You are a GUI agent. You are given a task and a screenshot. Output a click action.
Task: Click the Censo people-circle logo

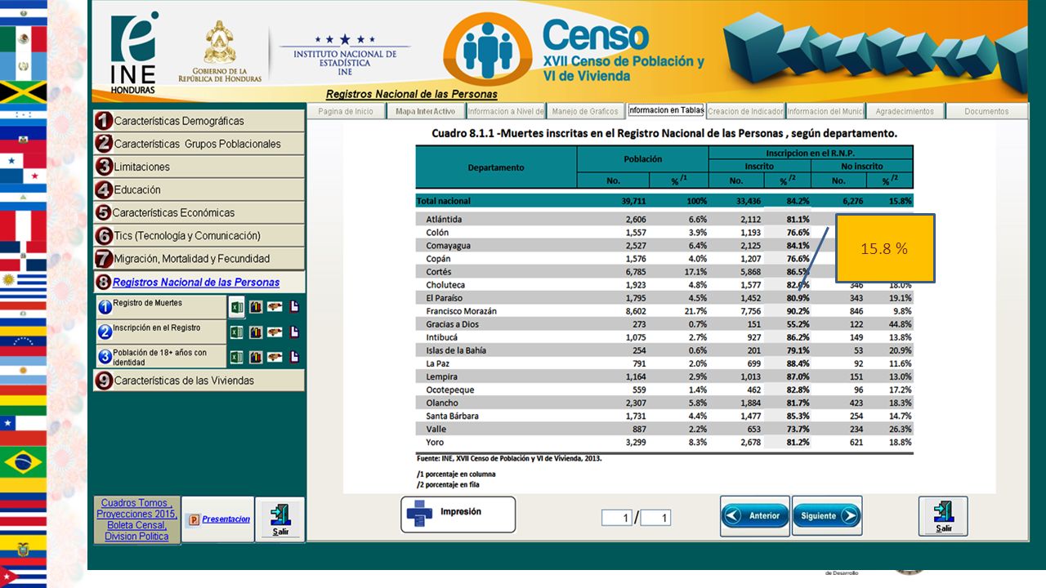click(x=487, y=49)
